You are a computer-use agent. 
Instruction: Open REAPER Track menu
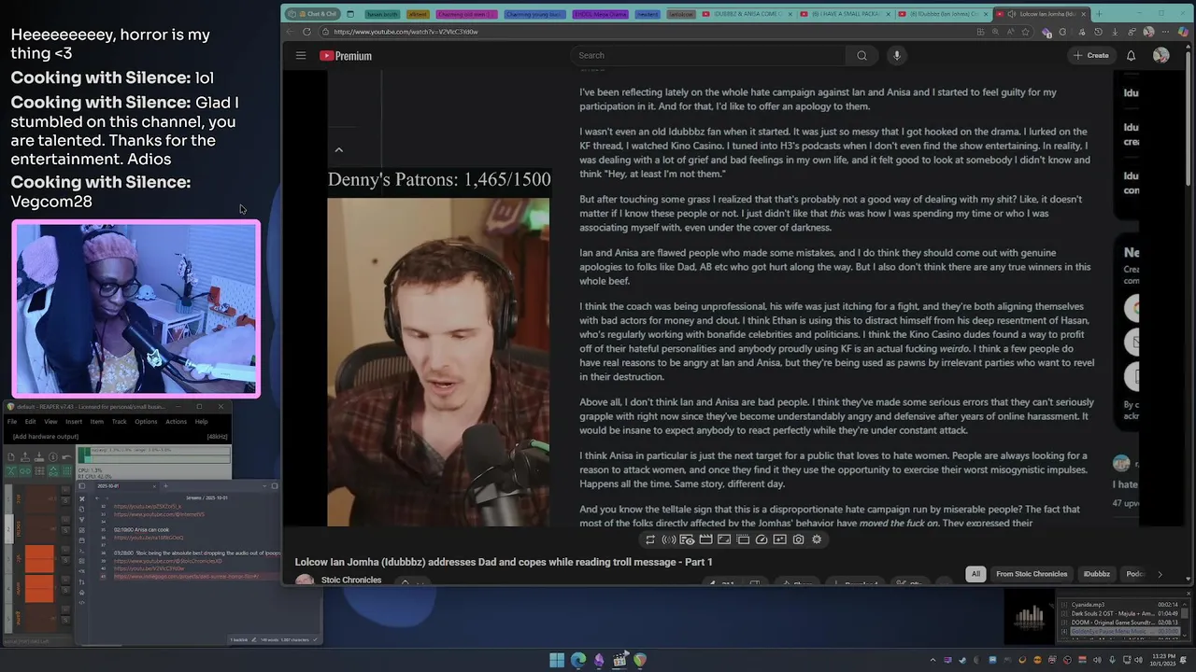(x=120, y=422)
